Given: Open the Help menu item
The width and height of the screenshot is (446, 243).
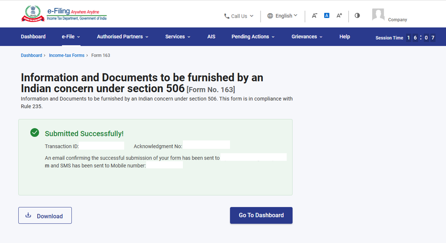Looking at the screenshot, I should coord(345,37).
